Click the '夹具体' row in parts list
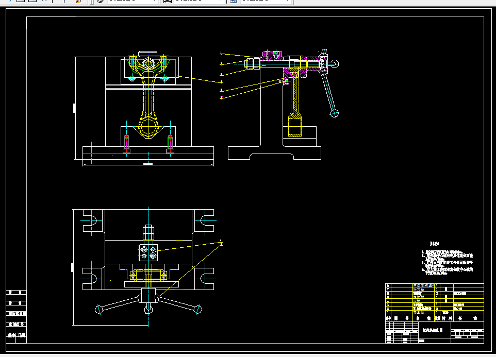 435,313
